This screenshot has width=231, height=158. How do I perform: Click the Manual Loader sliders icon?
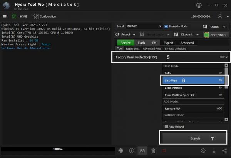click(x=142, y=35)
